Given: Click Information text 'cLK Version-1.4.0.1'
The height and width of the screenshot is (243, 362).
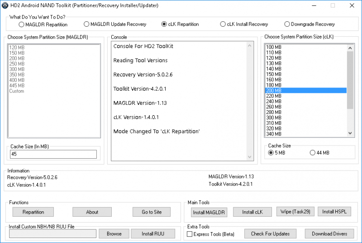Looking at the screenshot, I should tap(27, 185).
